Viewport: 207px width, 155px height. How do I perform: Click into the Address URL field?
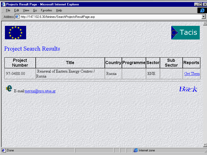click(x=109, y=17)
